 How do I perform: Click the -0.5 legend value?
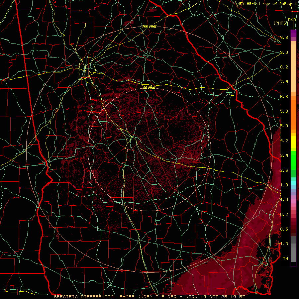coord(283,229)
